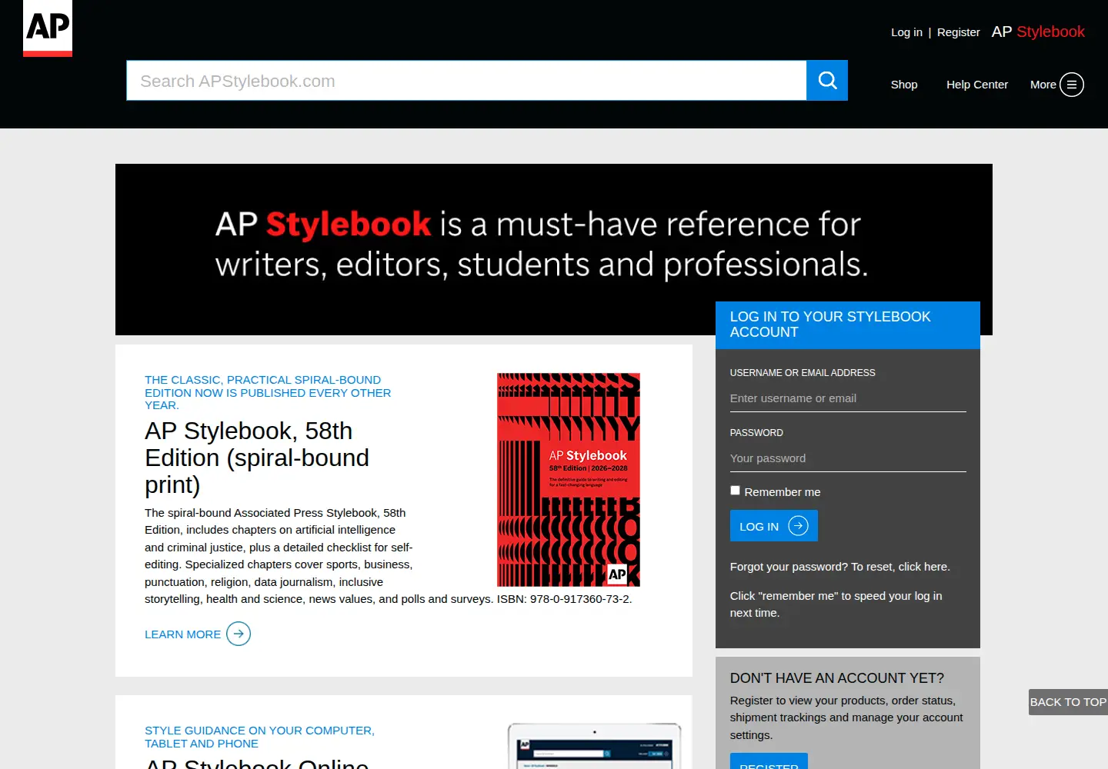Focus the username or email field

click(x=848, y=398)
